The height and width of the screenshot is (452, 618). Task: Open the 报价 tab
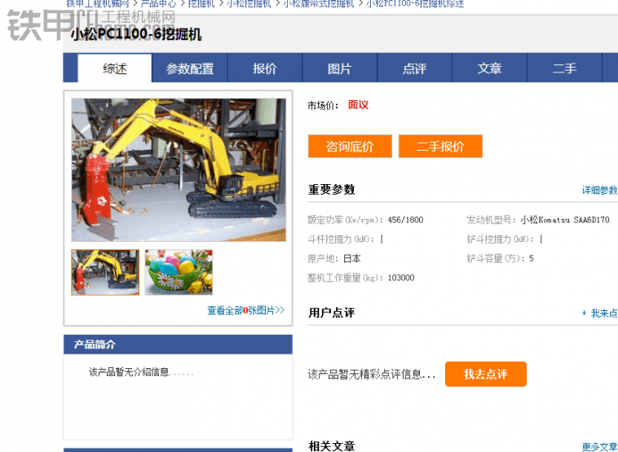[264, 68]
